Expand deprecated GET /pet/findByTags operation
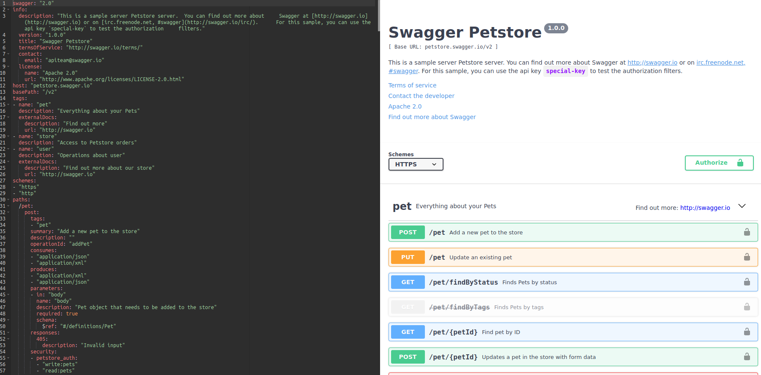The width and height of the screenshot is (761, 375). click(573, 307)
